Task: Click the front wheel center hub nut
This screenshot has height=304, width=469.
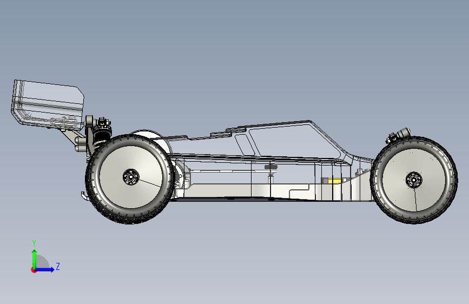Action: tap(414, 180)
